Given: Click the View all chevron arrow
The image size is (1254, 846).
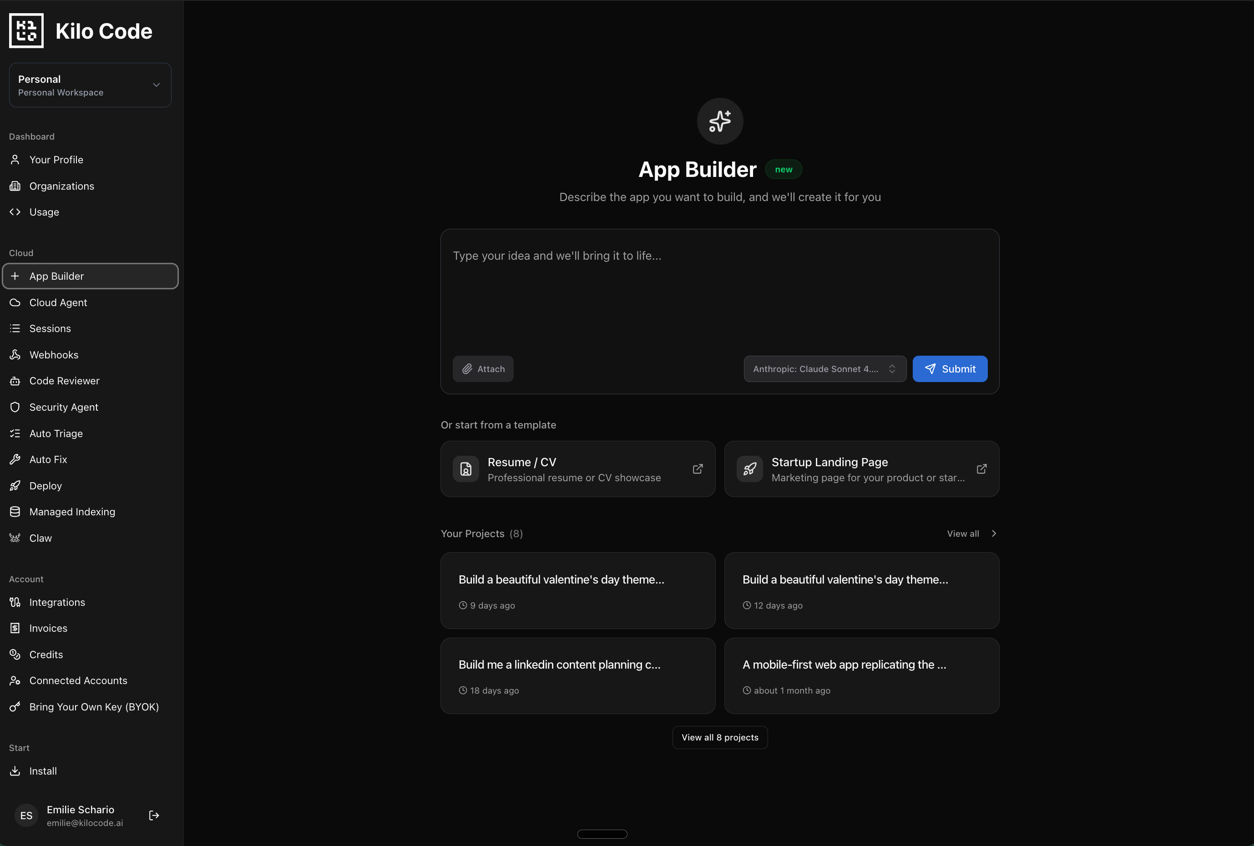Looking at the screenshot, I should point(994,534).
